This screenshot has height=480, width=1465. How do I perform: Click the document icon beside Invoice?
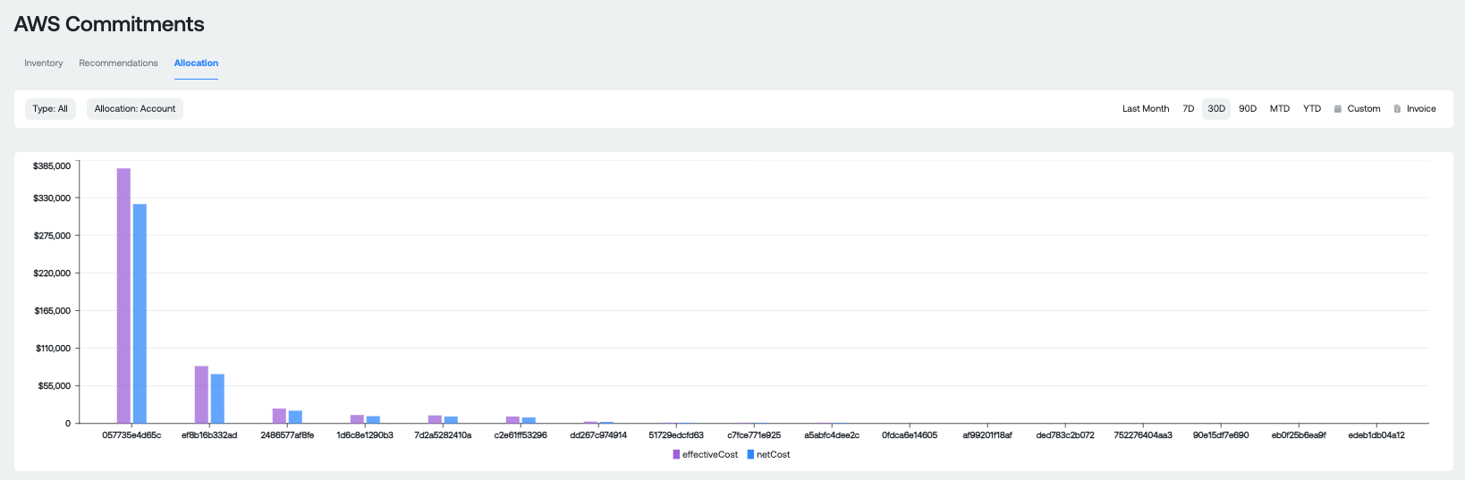pos(1397,109)
